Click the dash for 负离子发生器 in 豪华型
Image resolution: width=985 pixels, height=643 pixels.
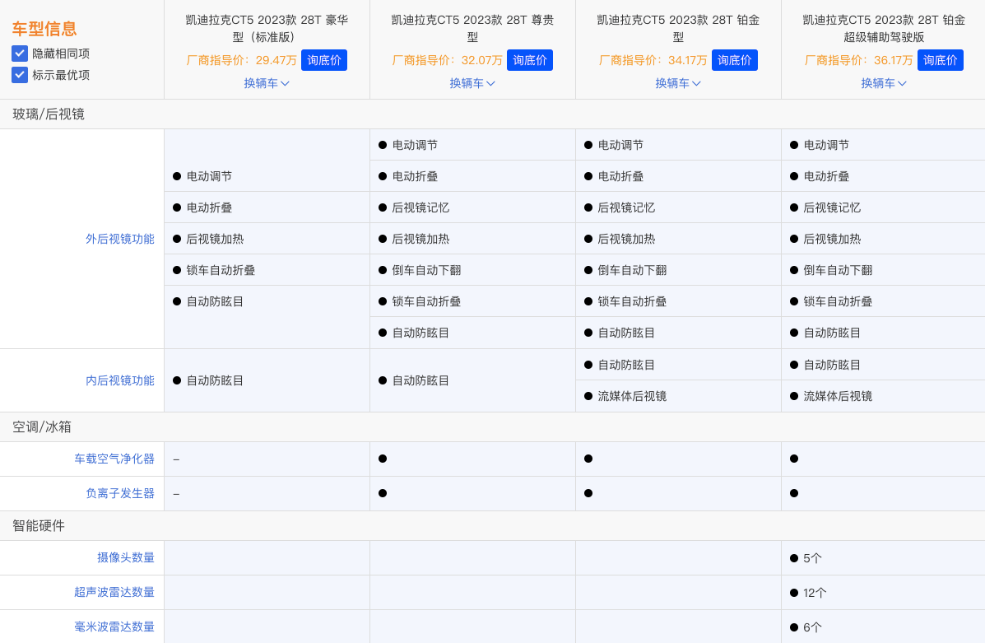(x=177, y=494)
